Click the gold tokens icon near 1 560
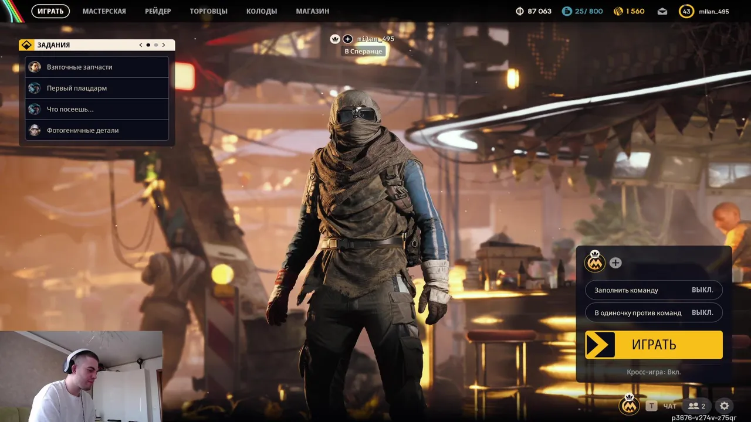This screenshot has height=422, width=751. pyautogui.click(x=618, y=11)
